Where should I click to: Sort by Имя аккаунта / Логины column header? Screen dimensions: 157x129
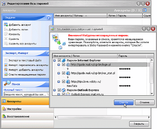(80, 16)
